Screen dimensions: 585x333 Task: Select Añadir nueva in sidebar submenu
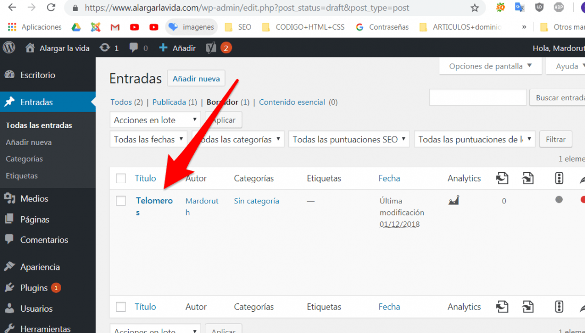click(x=29, y=142)
